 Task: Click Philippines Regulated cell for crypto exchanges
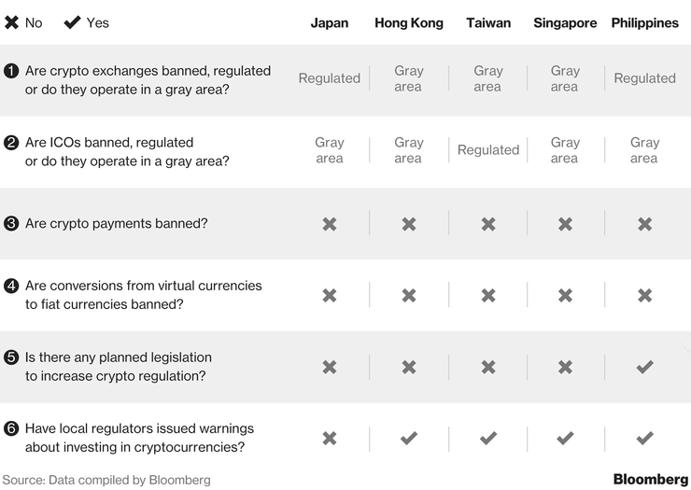click(x=644, y=78)
